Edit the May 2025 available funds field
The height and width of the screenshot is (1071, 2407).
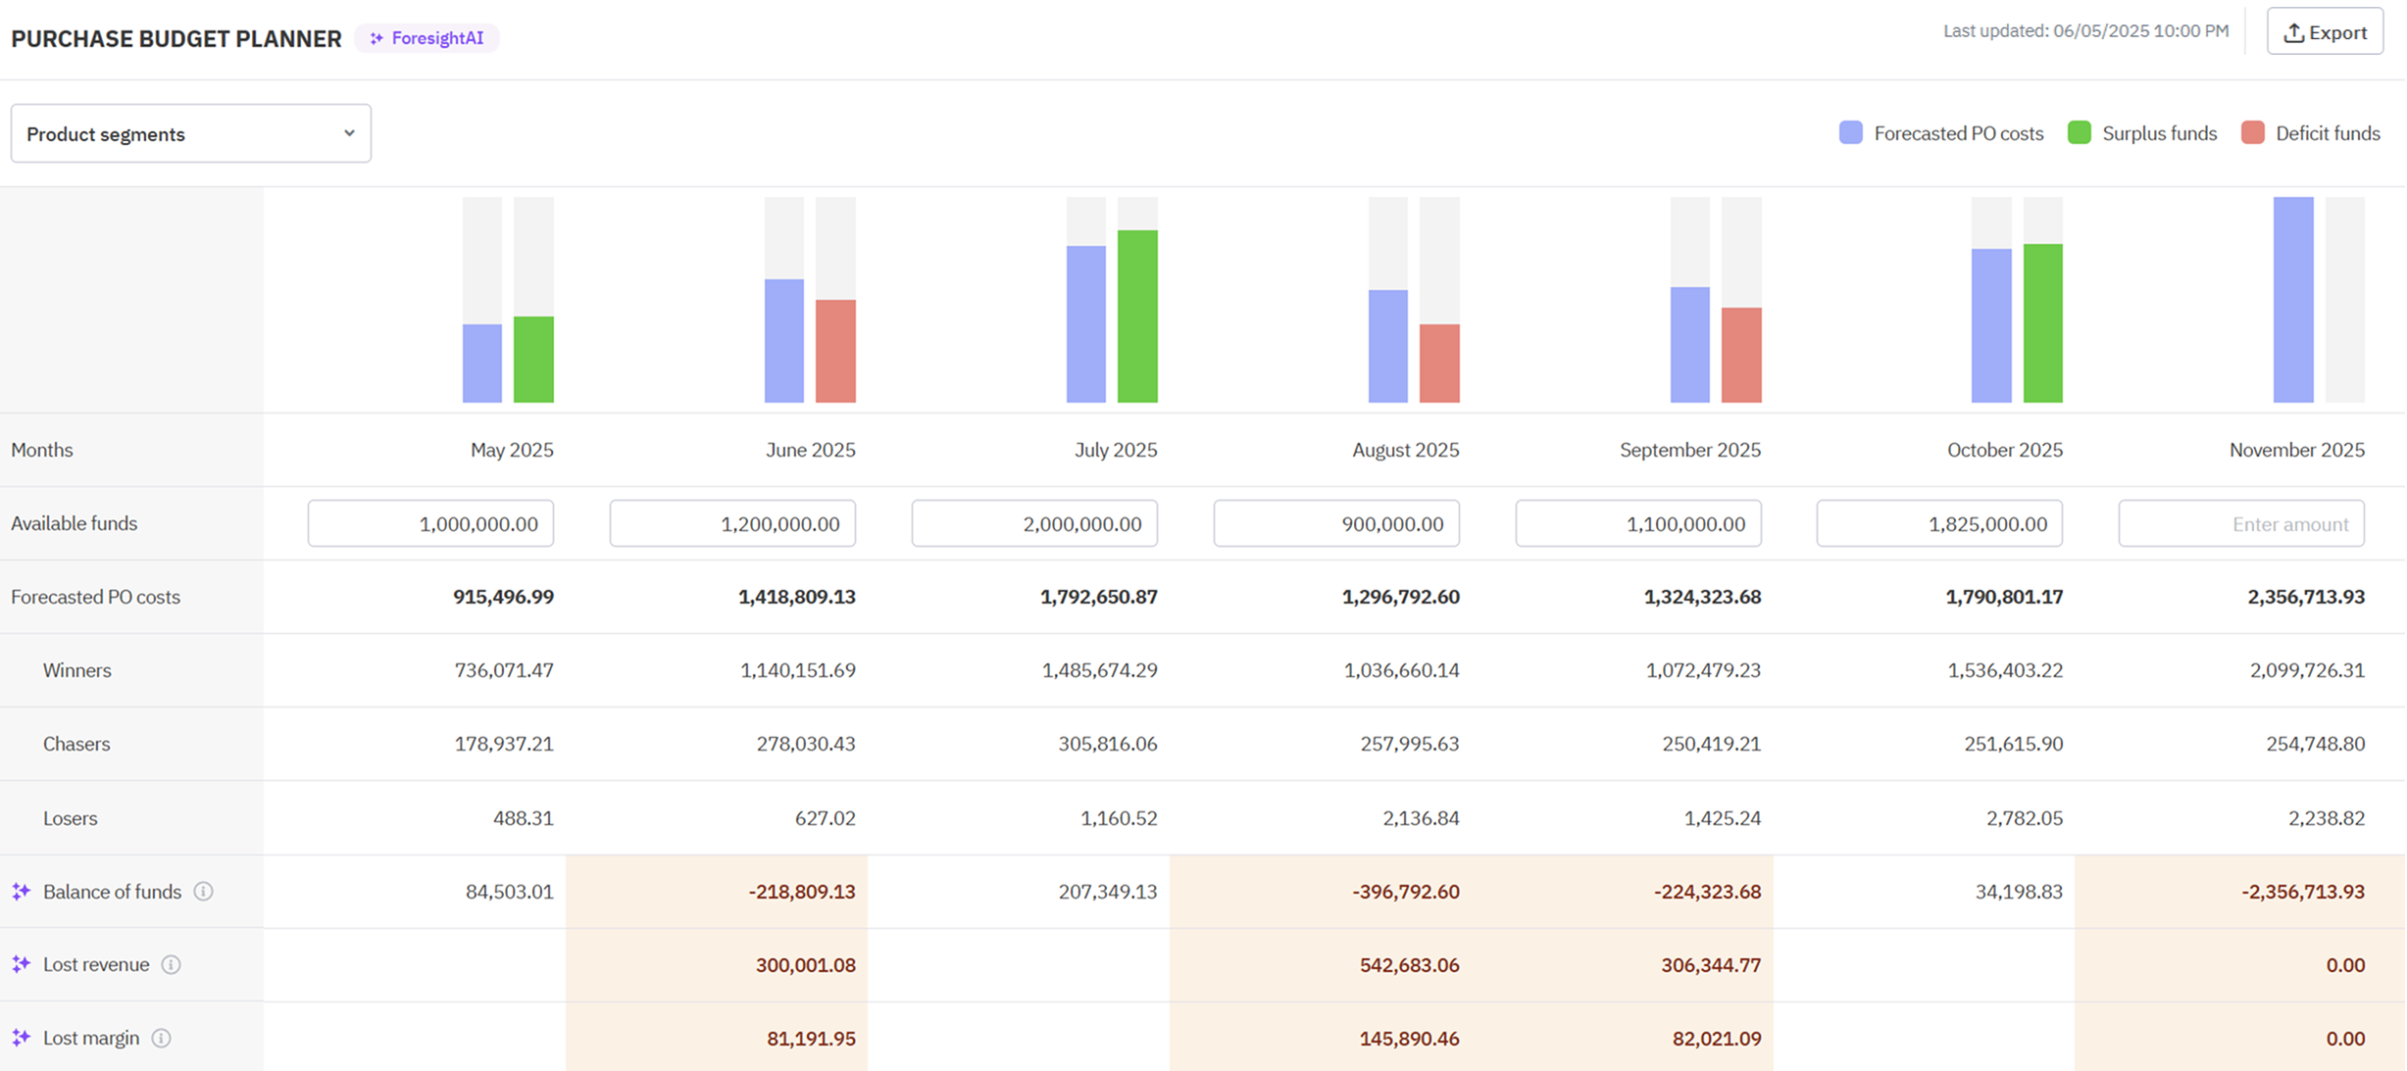coord(430,524)
